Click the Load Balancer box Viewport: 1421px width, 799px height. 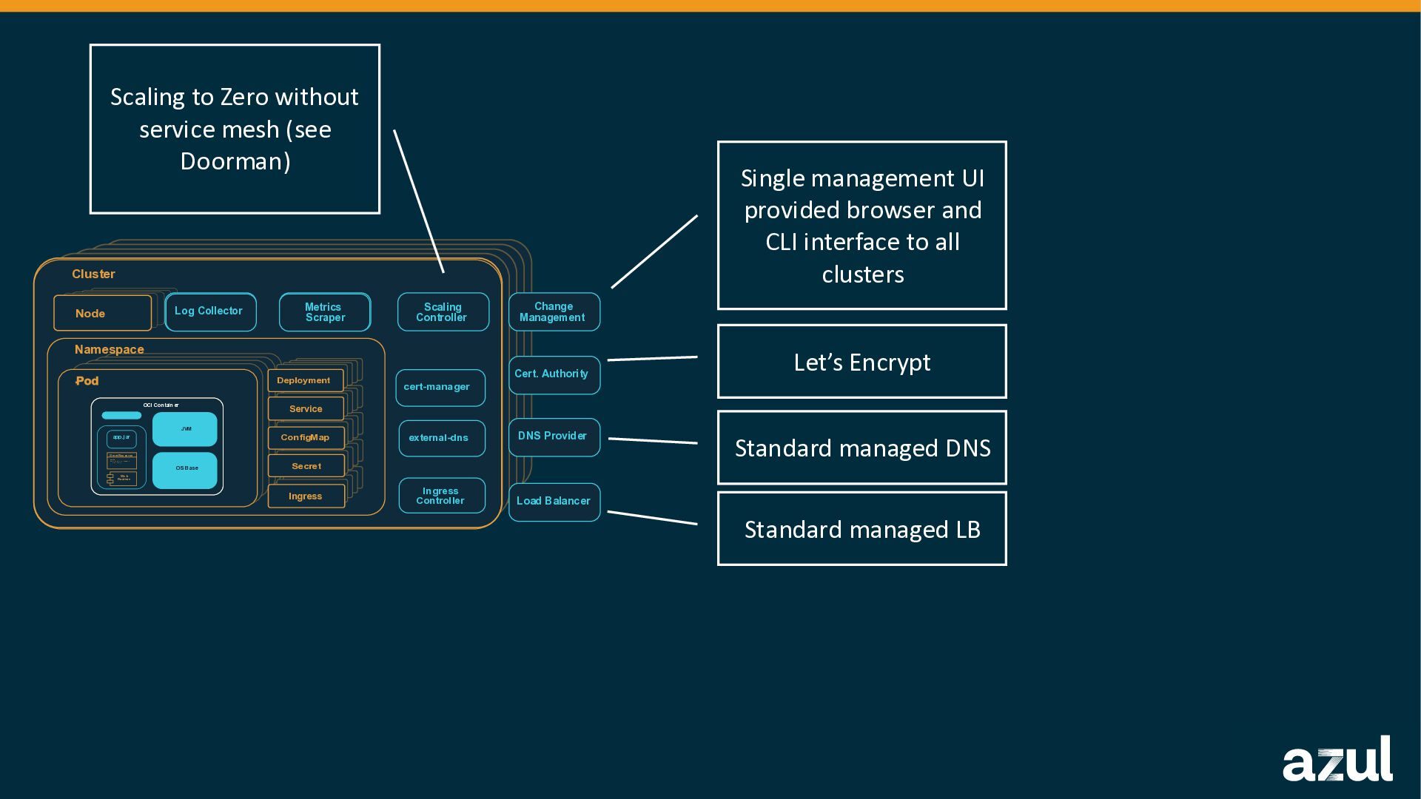pos(554,502)
